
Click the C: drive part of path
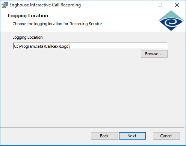click(16, 46)
